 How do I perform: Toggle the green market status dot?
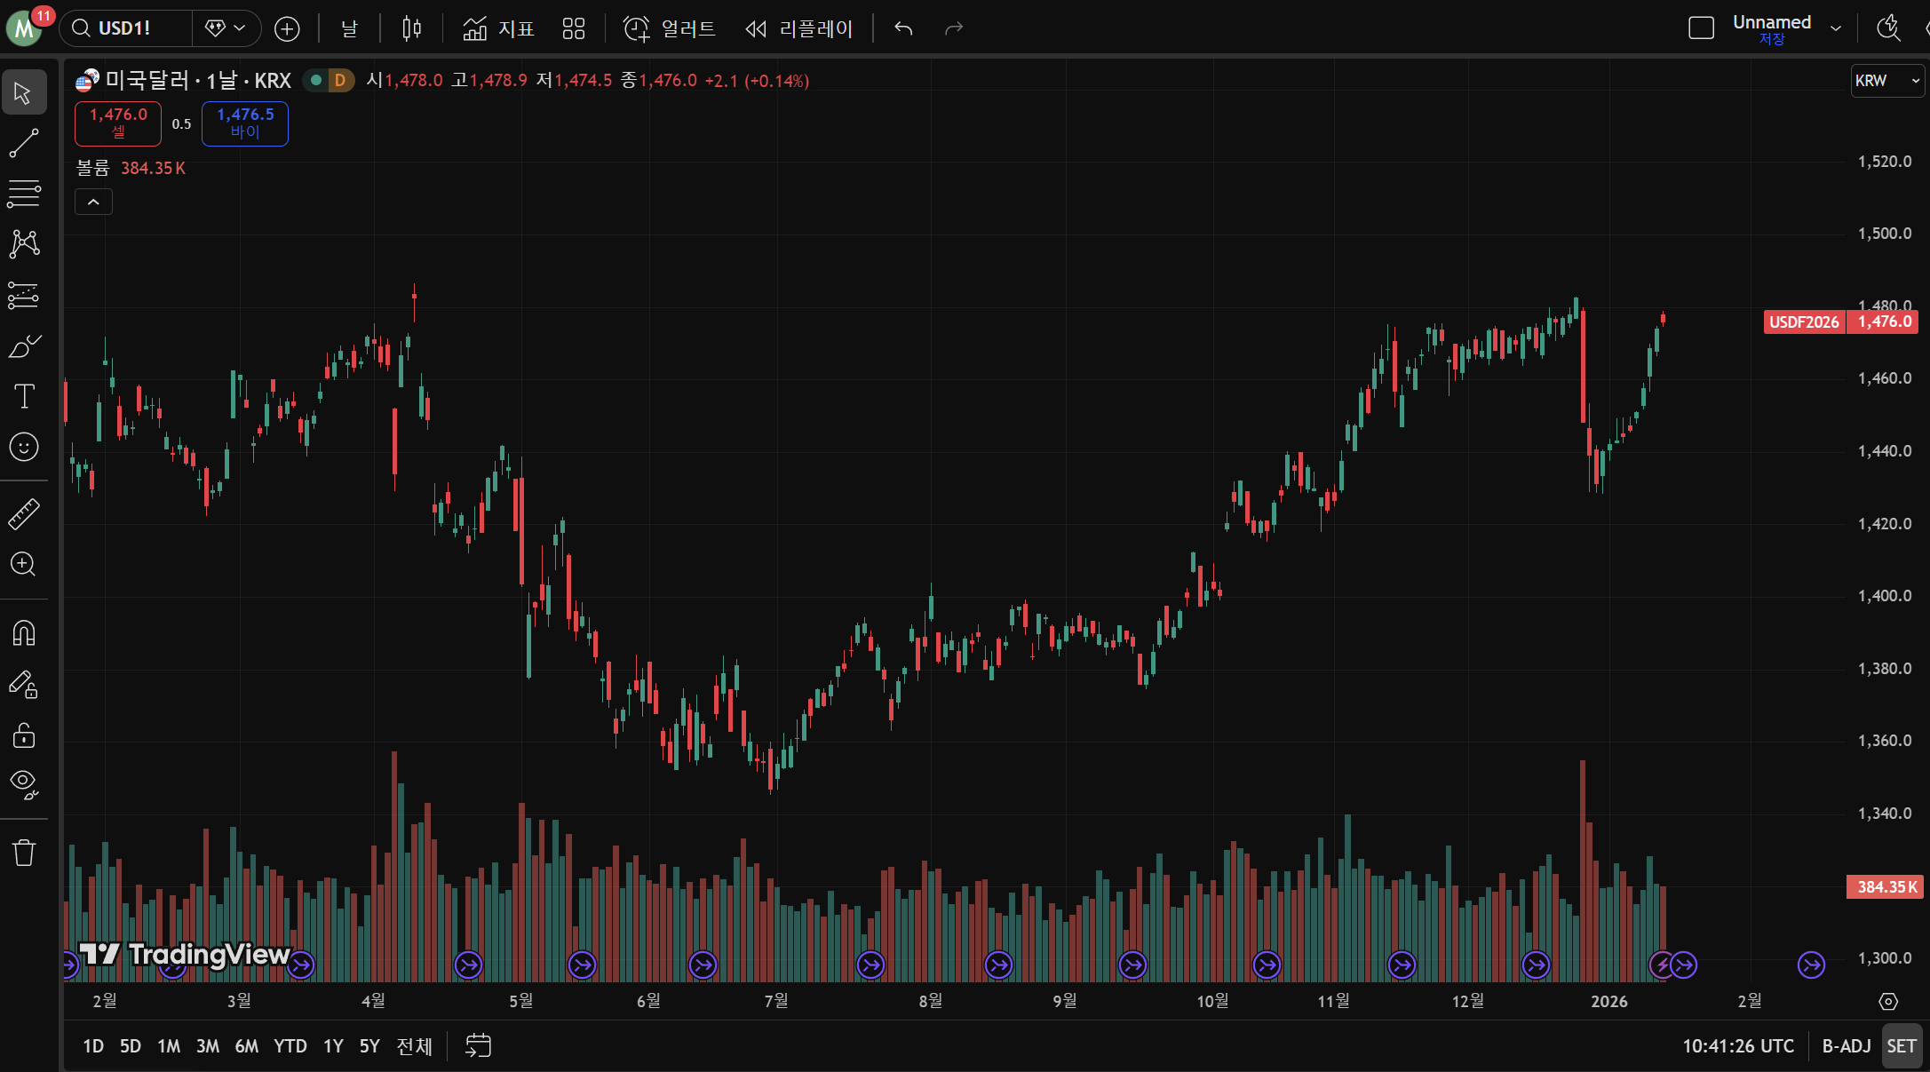click(315, 81)
